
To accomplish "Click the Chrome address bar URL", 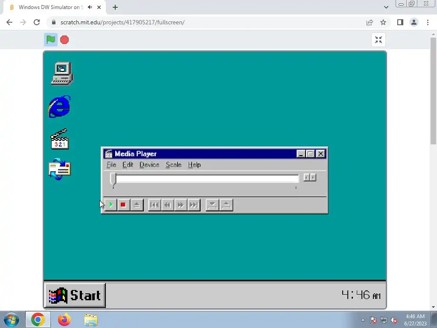I will (122, 22).
